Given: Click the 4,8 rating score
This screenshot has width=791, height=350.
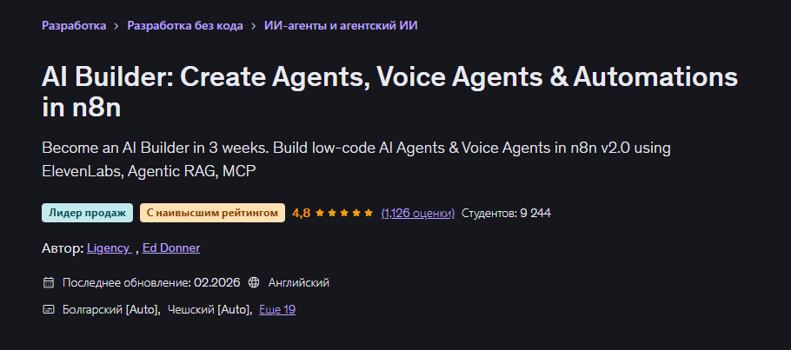Looking at the screenshot, I should click(301, 213).
